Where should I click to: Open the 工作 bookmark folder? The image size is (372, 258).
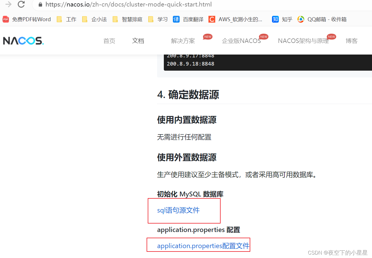click(x=67, y=19)
